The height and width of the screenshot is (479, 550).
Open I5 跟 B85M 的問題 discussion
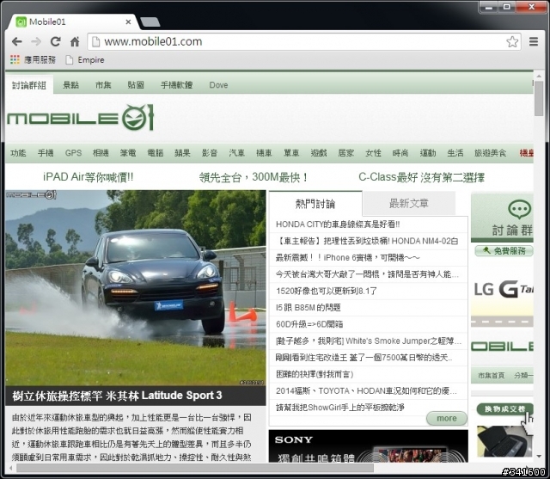pyautogui.click(x=308, y=308)
